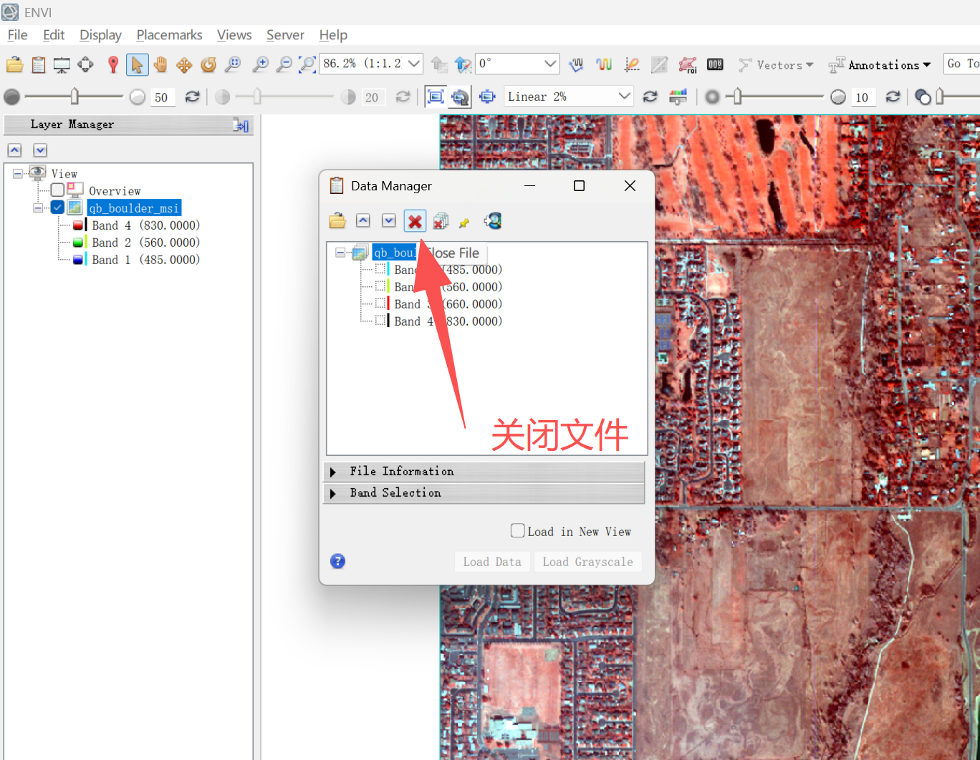Select the red pushpin placemark tool

(x=112, y=65)
